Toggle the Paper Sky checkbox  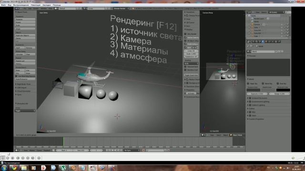coord(248,84)
